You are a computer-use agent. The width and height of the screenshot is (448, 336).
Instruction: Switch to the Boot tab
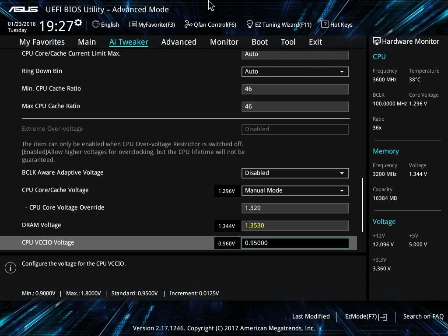click(x=259, y=42)
